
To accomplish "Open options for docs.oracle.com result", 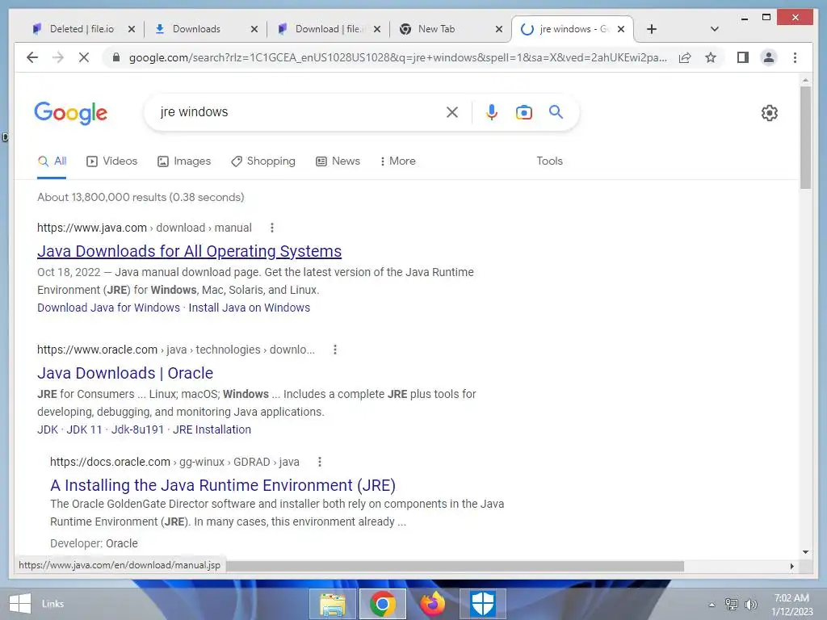I will click(320, 462).
